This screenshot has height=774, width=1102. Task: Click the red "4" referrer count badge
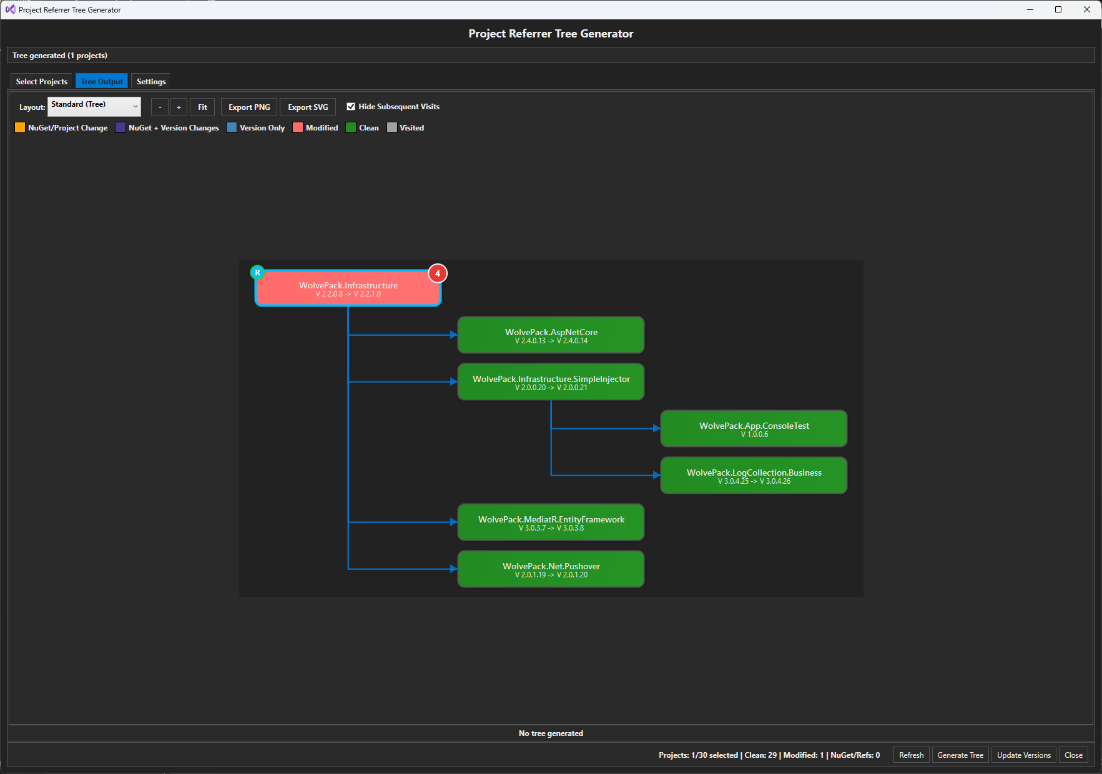coord(437,273)
